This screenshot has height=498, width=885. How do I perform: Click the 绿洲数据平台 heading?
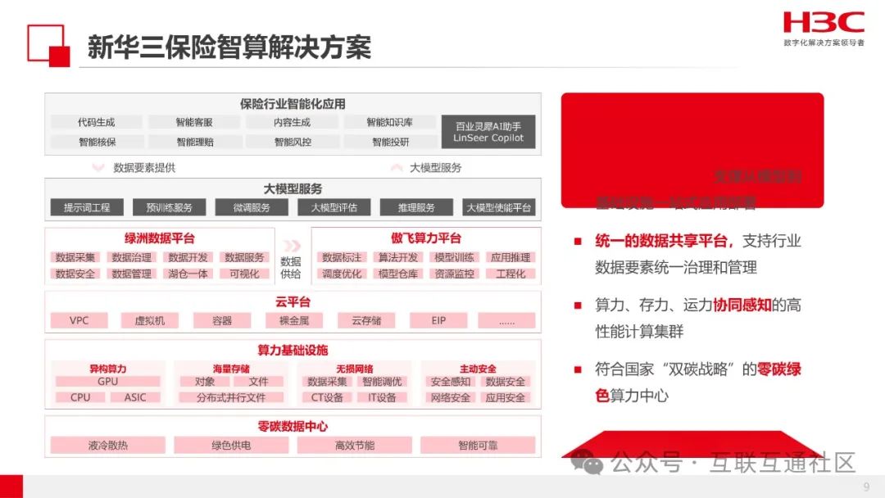tap(159, 238)
